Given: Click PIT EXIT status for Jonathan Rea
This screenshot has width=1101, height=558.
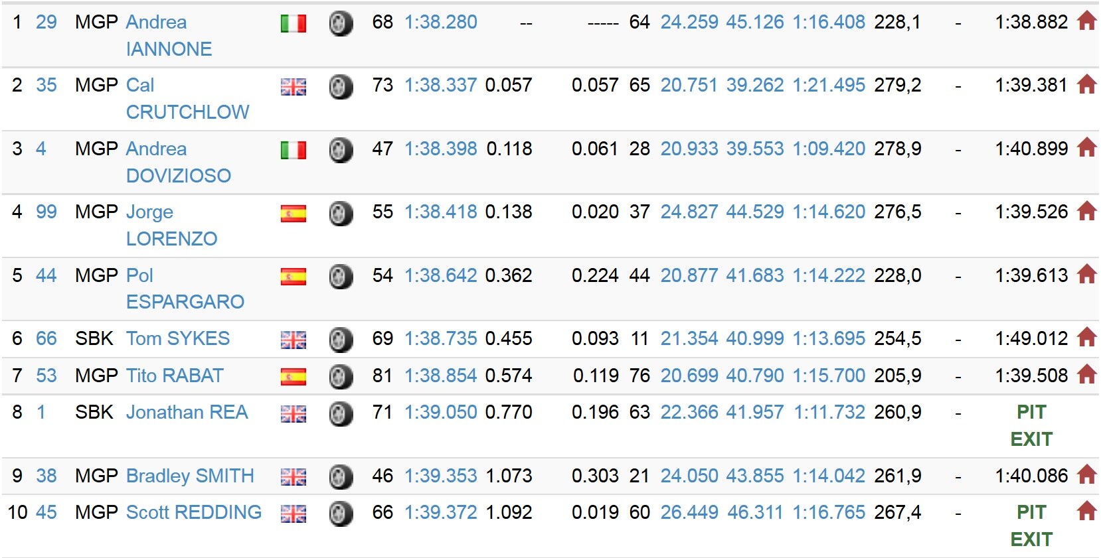Looking at the screenshot, I should point(1031,425).
